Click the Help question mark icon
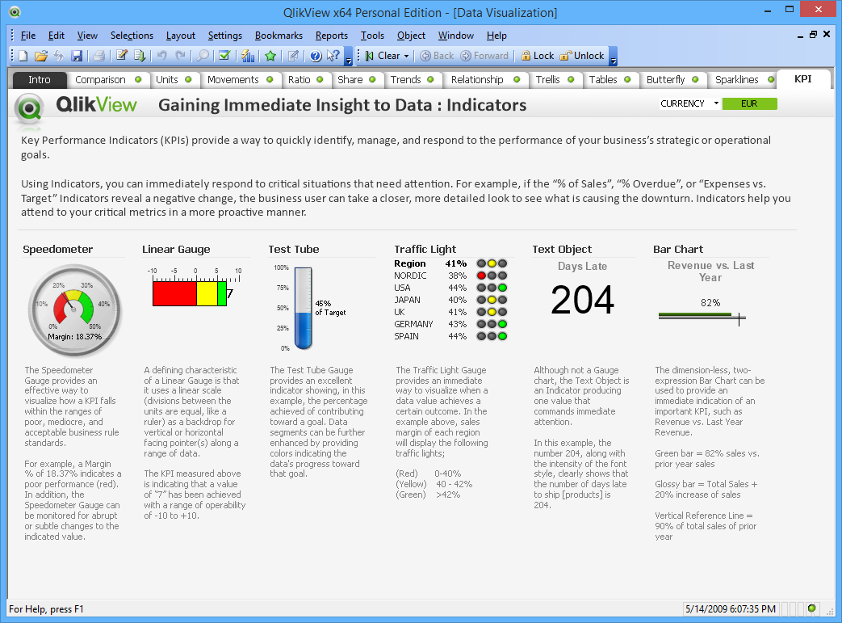This screenshot has height=623, width=842. [315, 56]
